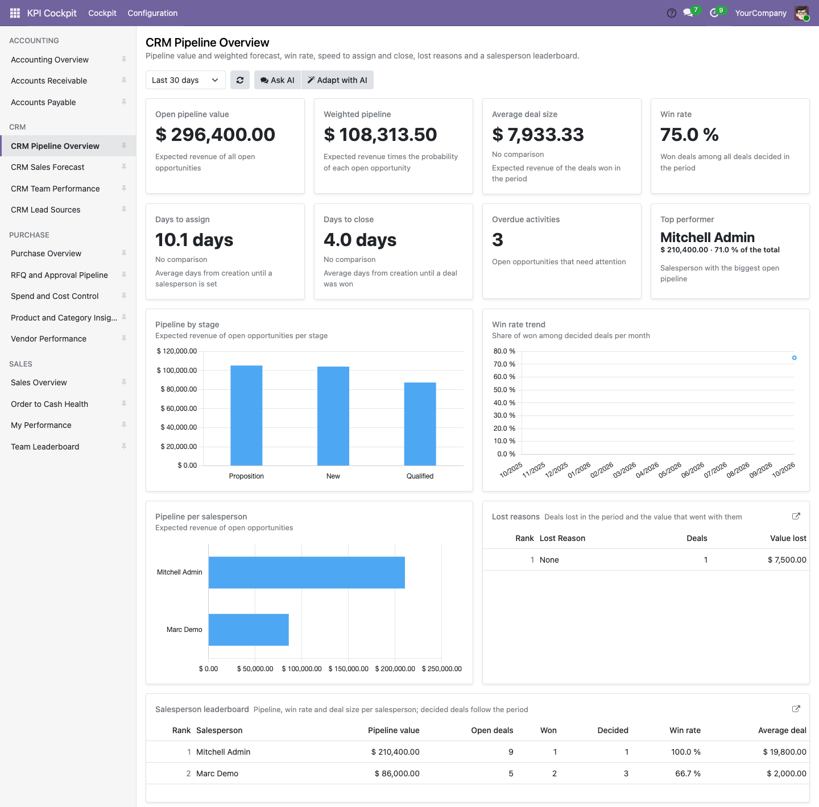Pin the Sales Overview dashboard

124,382
